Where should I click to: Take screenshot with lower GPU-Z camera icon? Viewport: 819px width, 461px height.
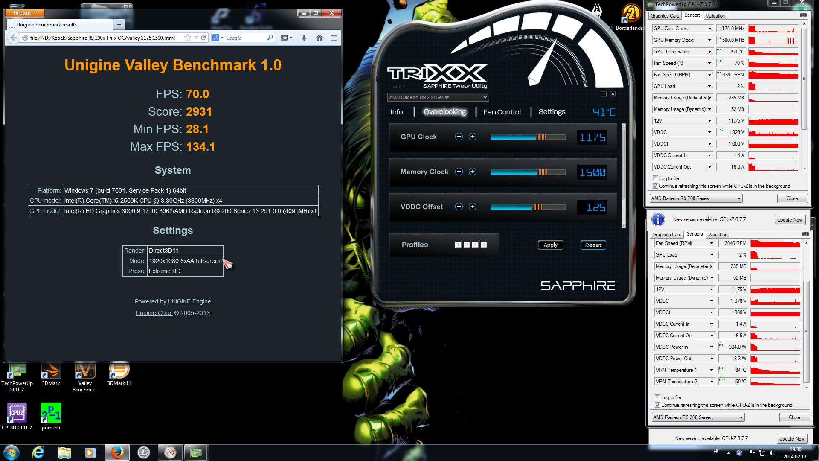805,234
